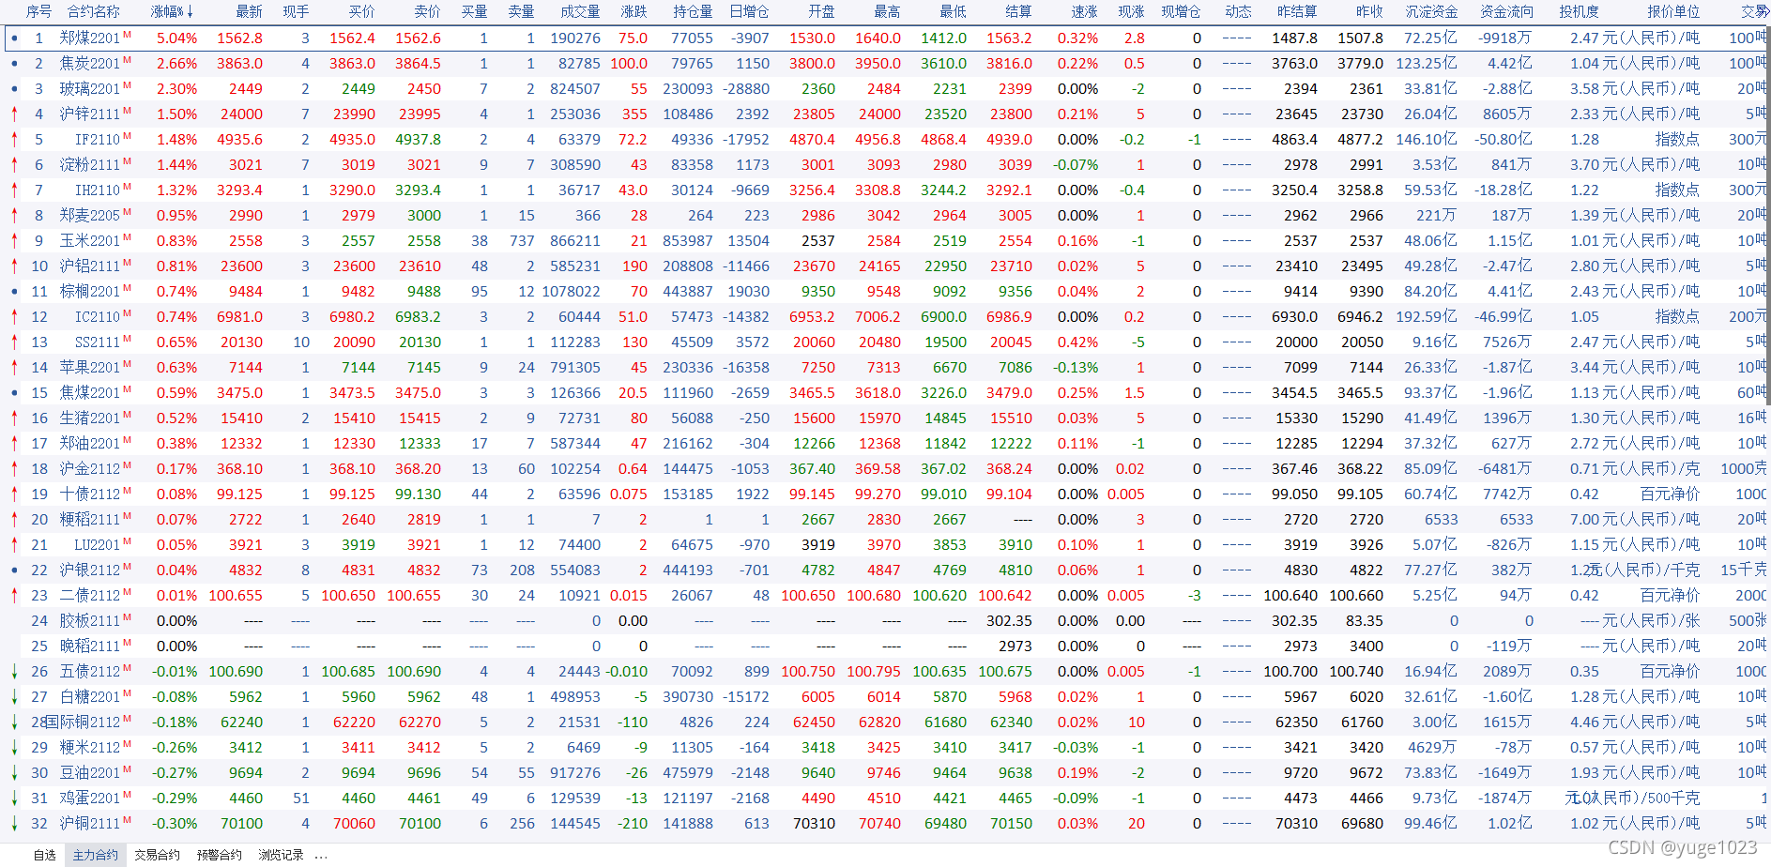The width and height of the screenshot is (1771, 867).
Task: Click the 涨跌 column header
Action: pos(634,11)
